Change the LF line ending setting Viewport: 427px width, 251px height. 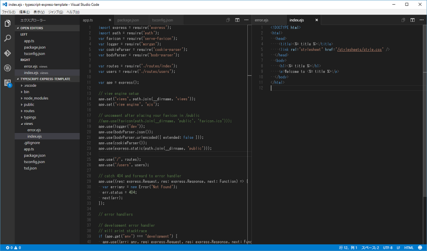(398, 248)
